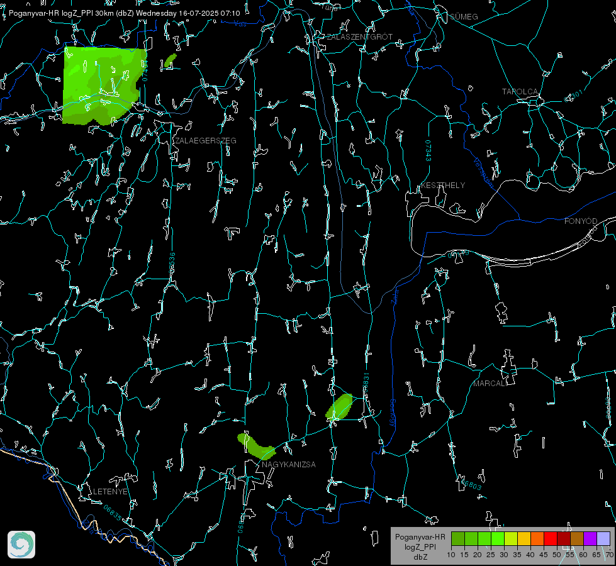Image resolution: width=616 pixels, height=566 pixels.
Task: Click the Zala river label
Action: point(396,296)
